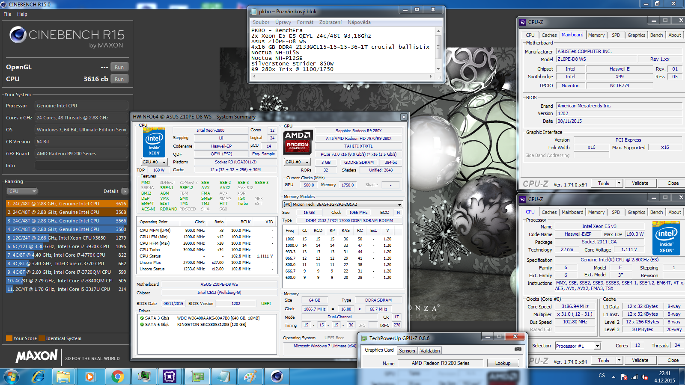Run the CPU benchmark in Cinebench
This screenshot has height=385, width=685.
[x=119, y=79]
